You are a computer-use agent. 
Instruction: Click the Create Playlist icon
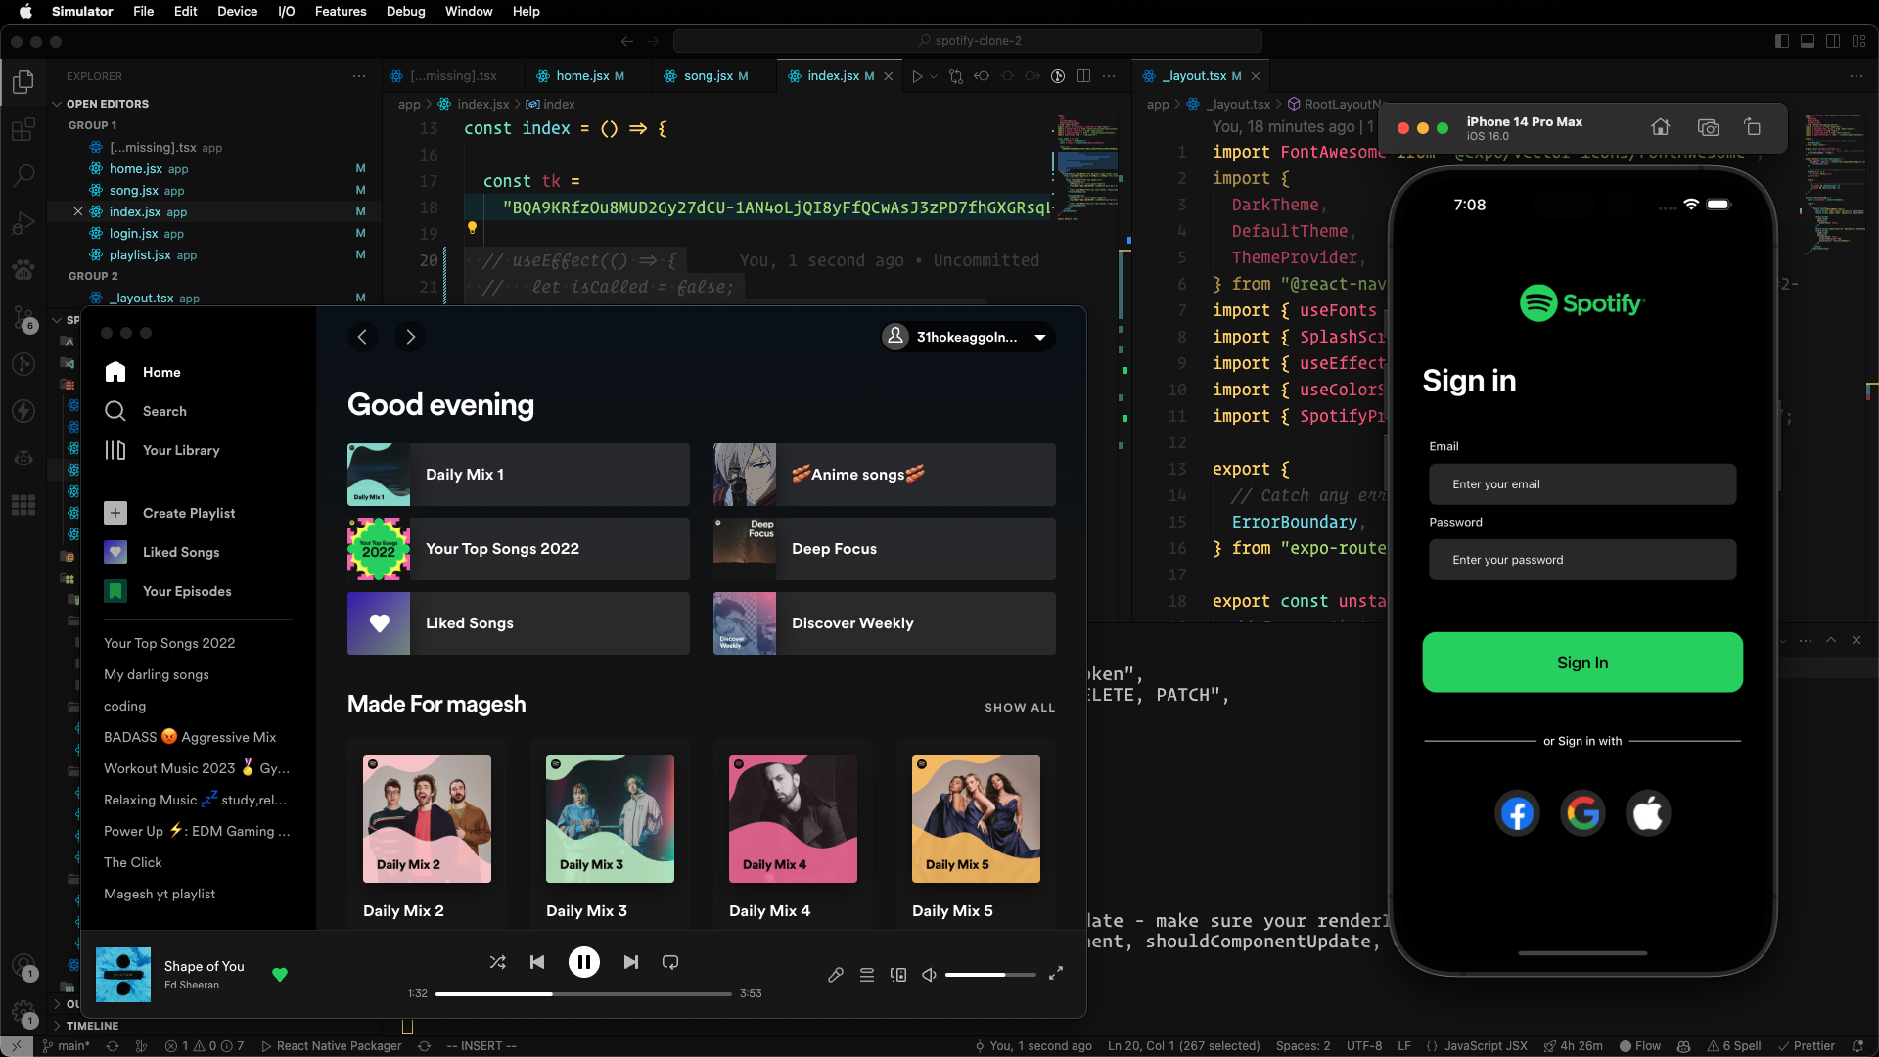coord(115,512)
